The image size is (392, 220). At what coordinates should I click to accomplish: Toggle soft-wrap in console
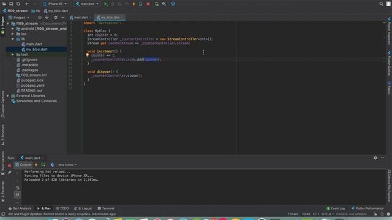pyautogui.click(x=17, y=188)
